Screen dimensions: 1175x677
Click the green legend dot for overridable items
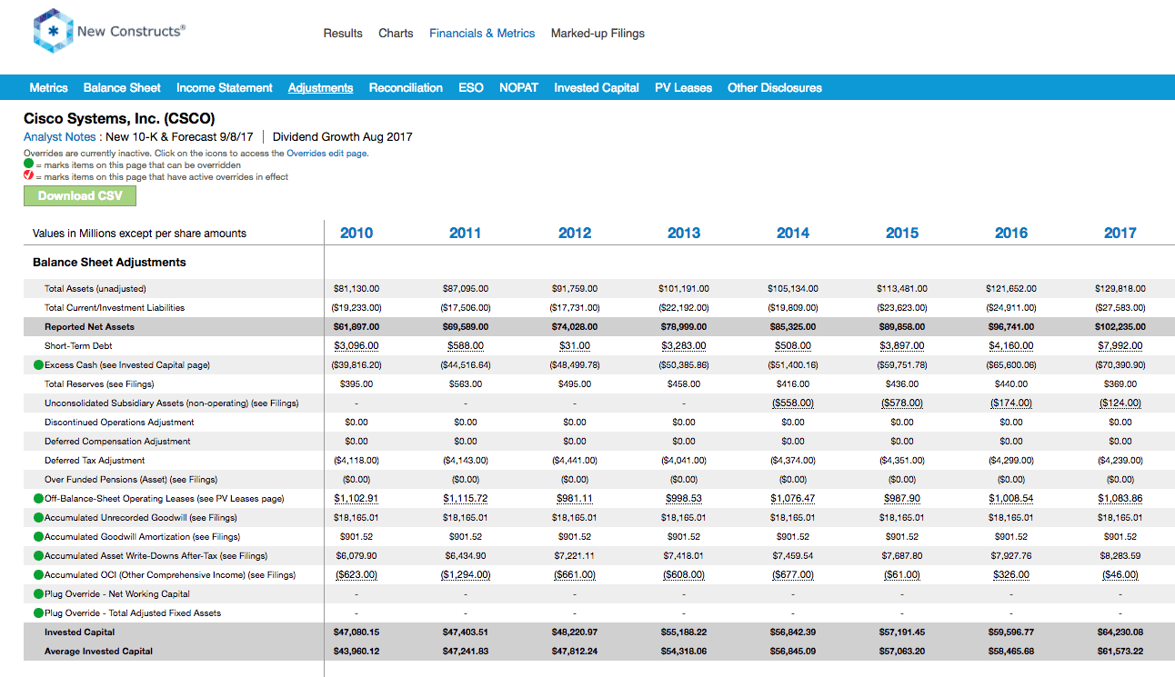[28, 164]
